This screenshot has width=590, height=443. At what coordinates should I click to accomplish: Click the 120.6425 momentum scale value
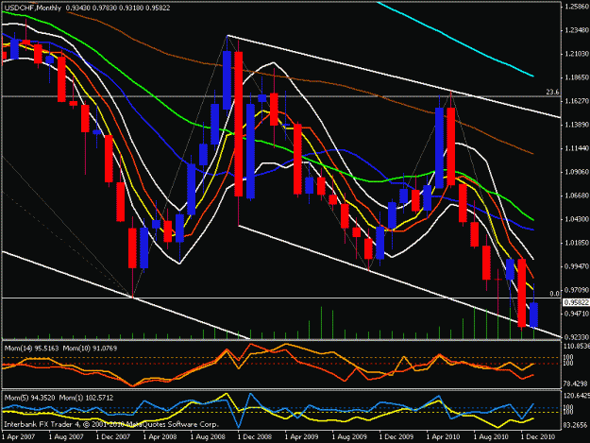pos(577,396)
